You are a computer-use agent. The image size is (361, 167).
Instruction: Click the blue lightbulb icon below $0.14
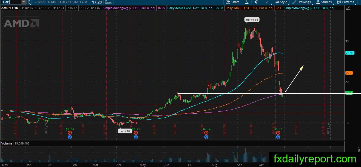pyautogui.click(x=206, y=137)
